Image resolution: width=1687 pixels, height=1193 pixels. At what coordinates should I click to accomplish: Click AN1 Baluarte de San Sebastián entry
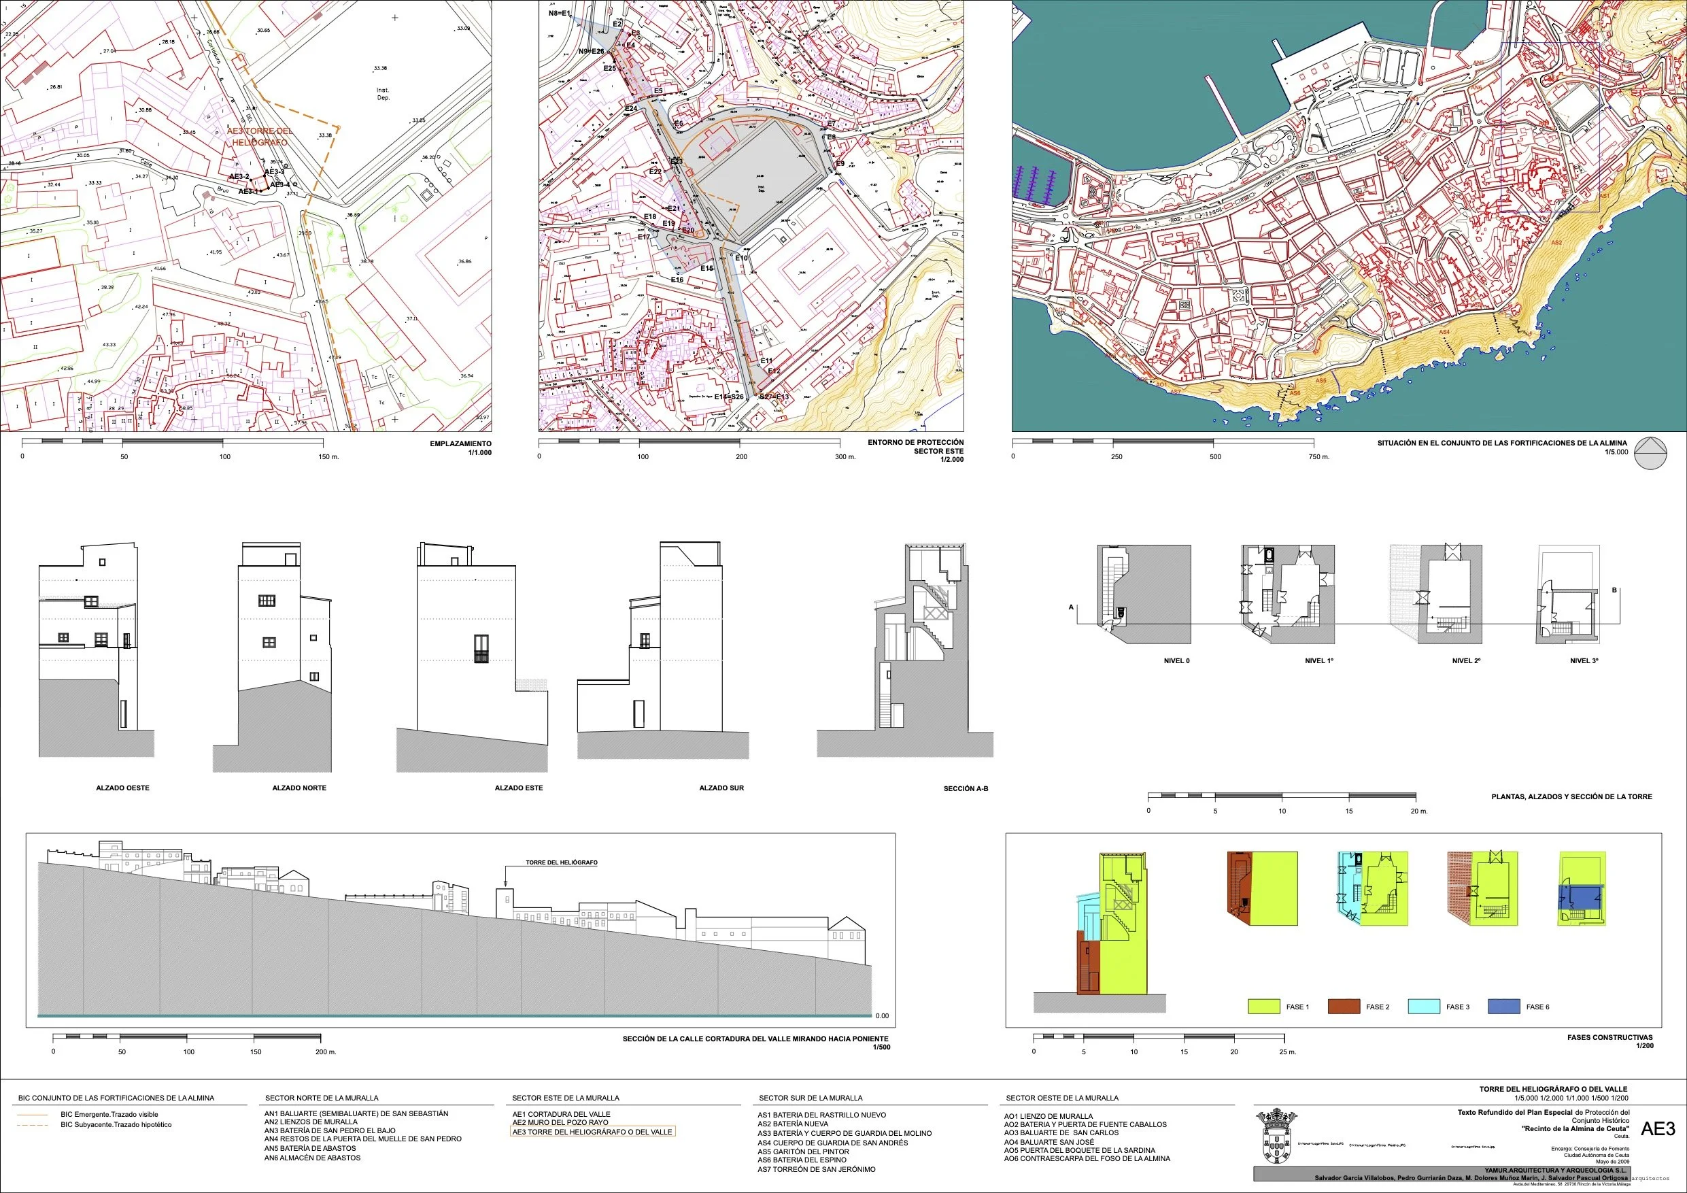(x=356, y=1113)
